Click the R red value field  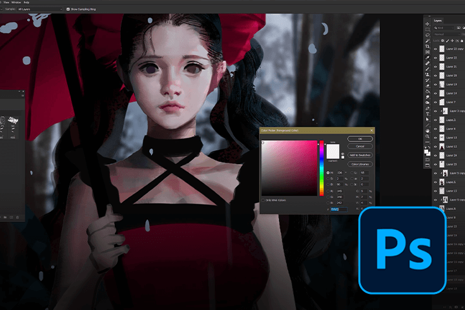click(x=340, y=191)
